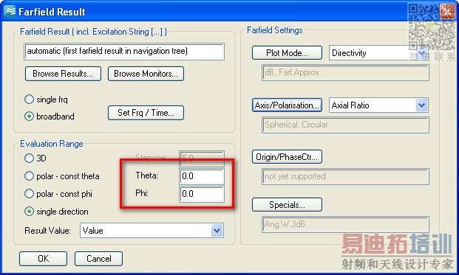Click the Plot Mode button
Viewport: 459px width, 275px height.
287,53
